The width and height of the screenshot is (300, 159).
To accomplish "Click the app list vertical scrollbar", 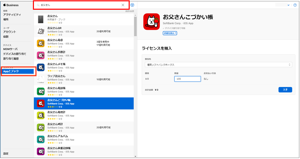I will 135,27.
